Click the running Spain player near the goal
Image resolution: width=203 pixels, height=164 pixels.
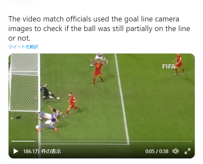pyautogui.click(x=72, y=104)
